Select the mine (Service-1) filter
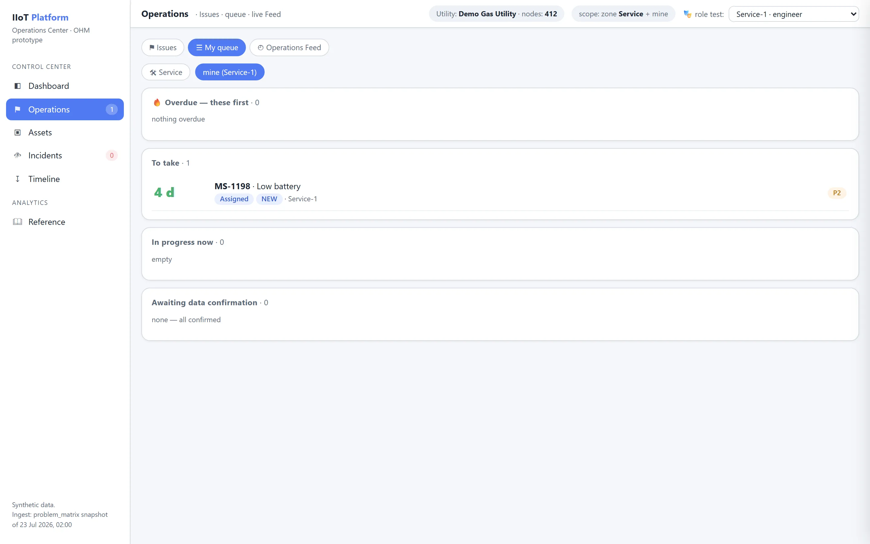Screen dimensions: 870x544 tap(230, 72)
